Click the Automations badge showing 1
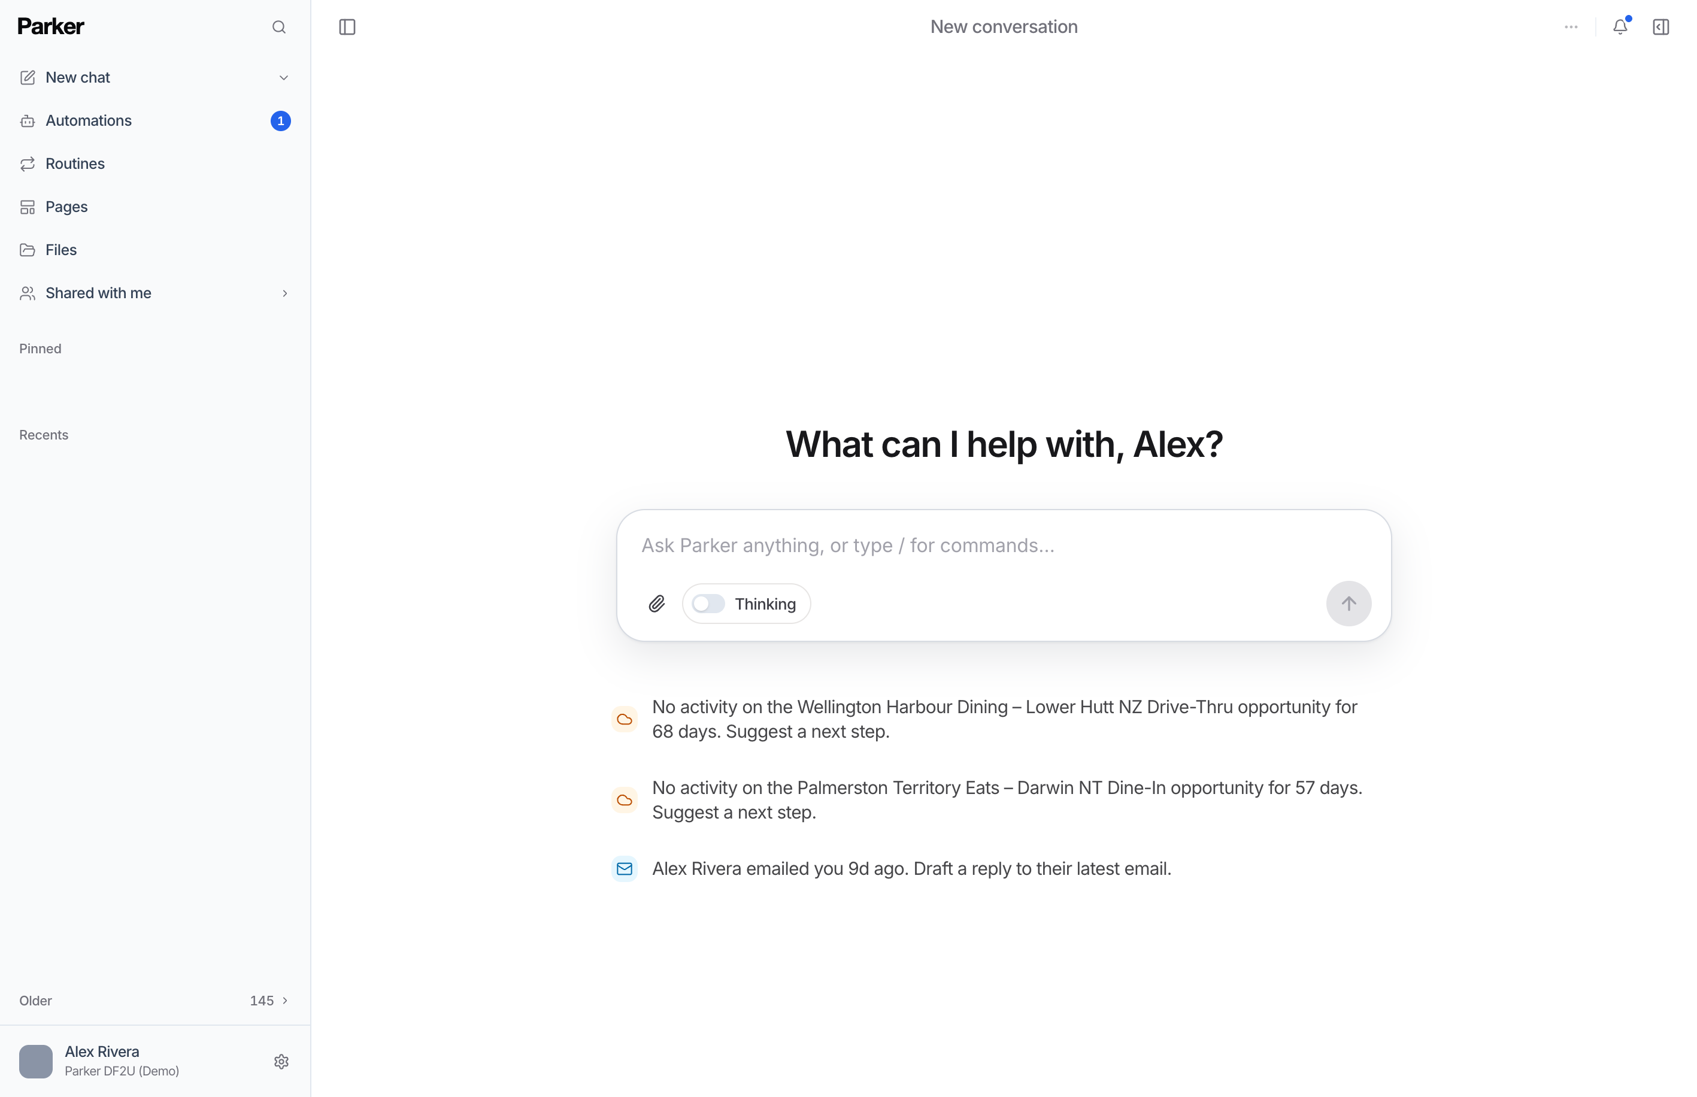 pyautogui.click(x=281, y=121)
